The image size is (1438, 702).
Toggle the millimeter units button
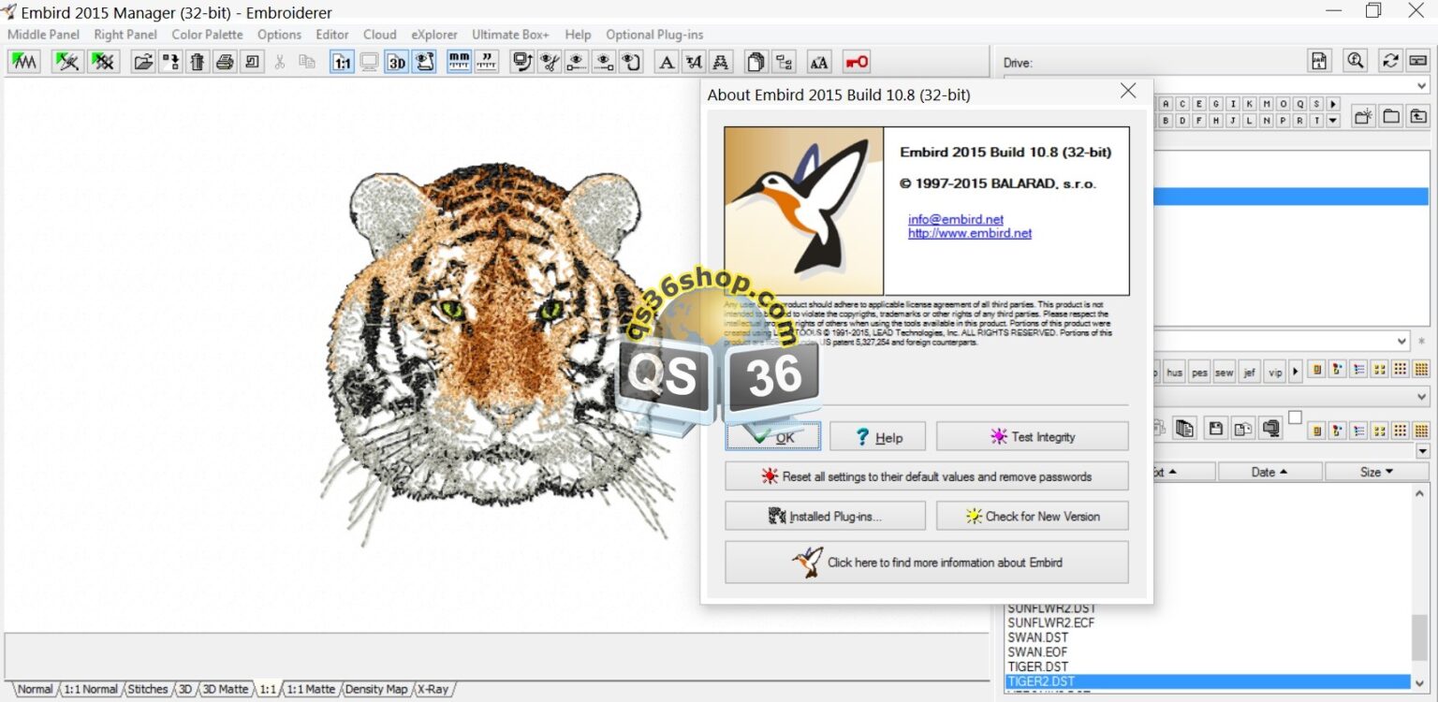point(458,63)
